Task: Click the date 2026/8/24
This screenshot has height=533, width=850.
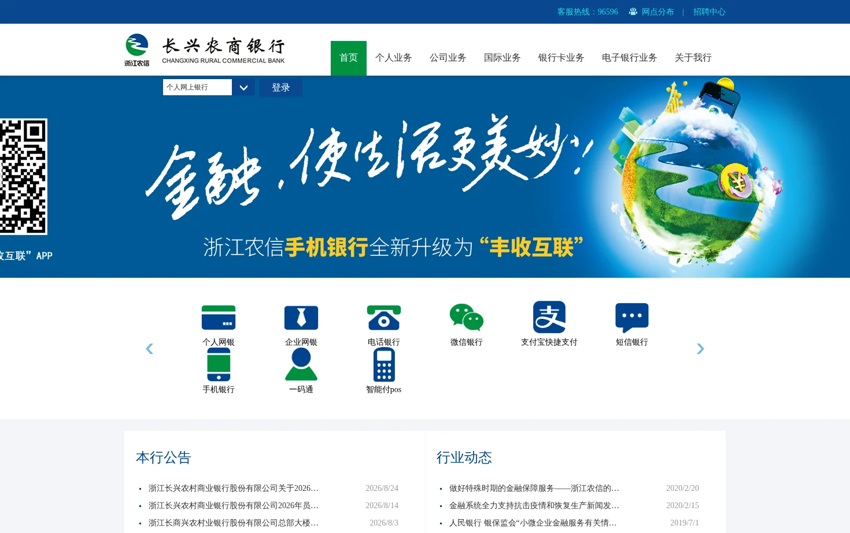Action: [x=382, y=489]
